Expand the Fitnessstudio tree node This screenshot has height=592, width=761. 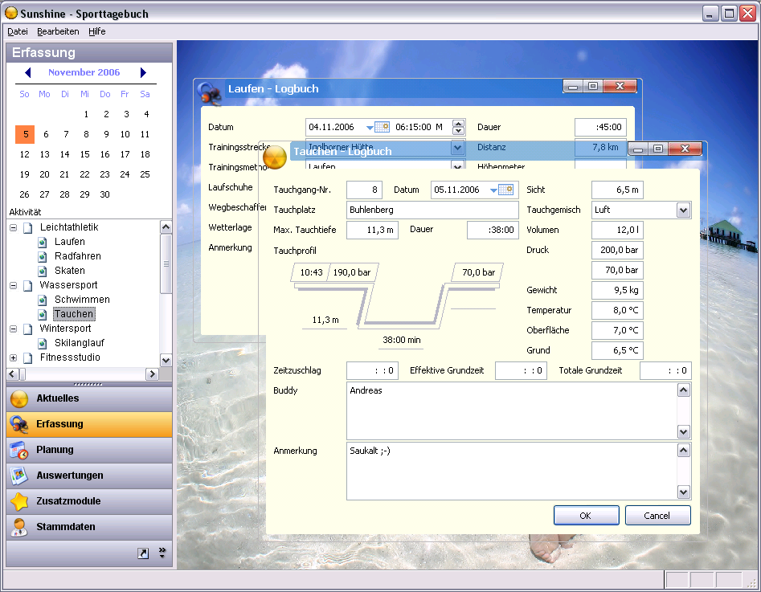click(x=13, y=357)
